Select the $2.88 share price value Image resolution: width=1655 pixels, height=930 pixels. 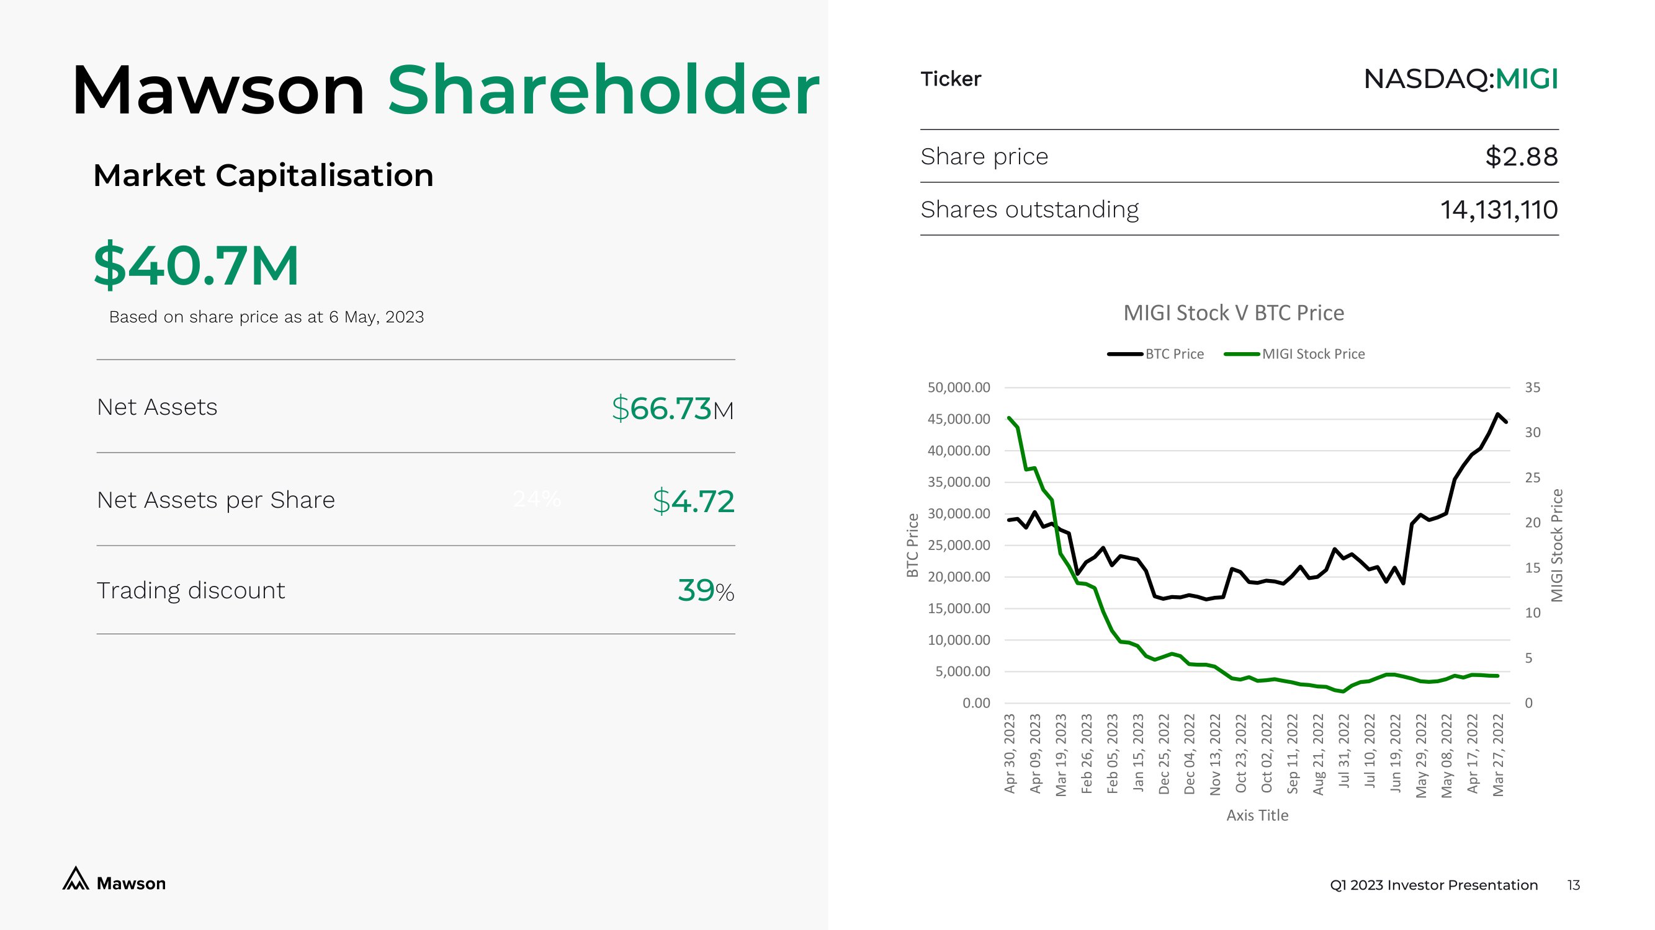[1521, 157]
